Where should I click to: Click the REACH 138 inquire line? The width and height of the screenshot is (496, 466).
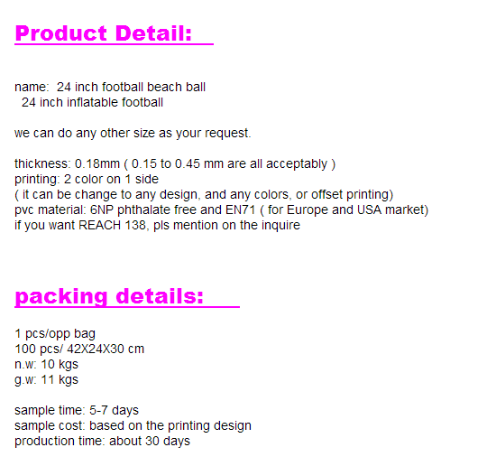(157, 225)
